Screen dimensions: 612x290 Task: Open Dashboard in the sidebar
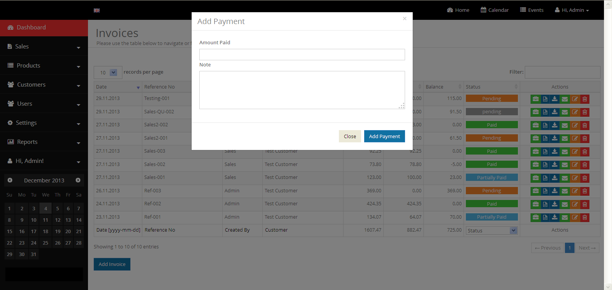[x=44, y=27]
